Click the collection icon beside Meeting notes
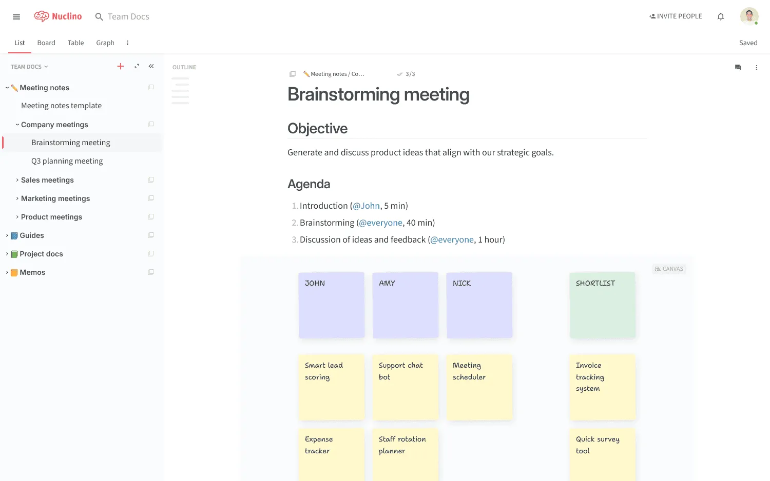This screenshot has width=770, height=481. [151, 88]
